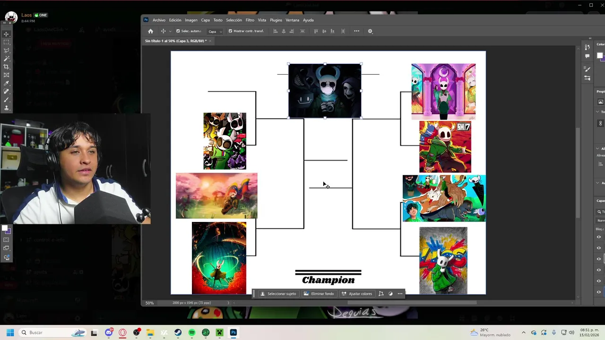Toggle the lowest visible layer eye icon
This screenshot has height=340, width=605.
pyautogui.click(x=599, y=292)
